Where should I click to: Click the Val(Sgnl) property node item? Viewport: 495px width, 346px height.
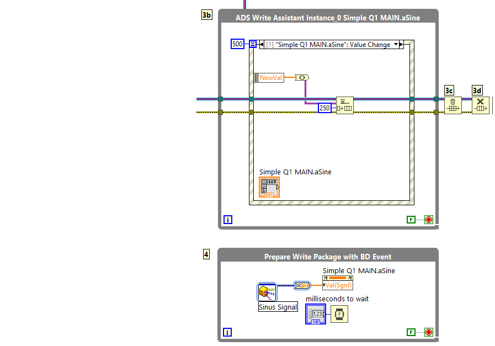point(338,285)
